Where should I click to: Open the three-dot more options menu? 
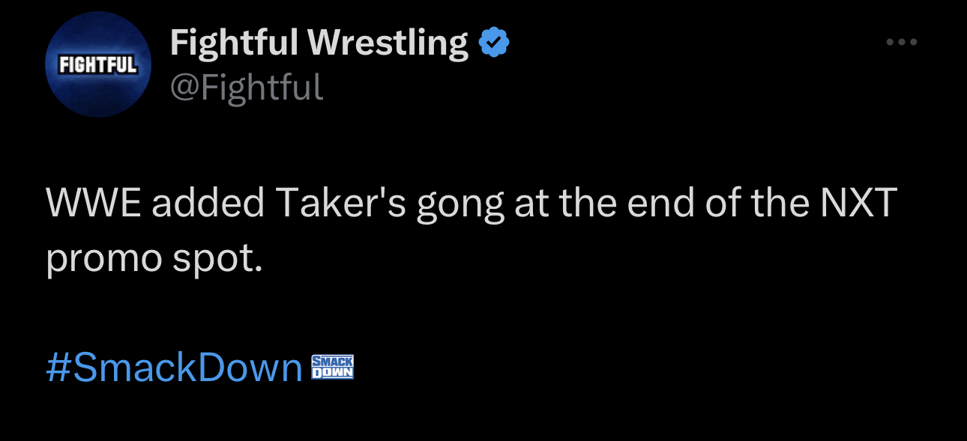coord(901,43)
